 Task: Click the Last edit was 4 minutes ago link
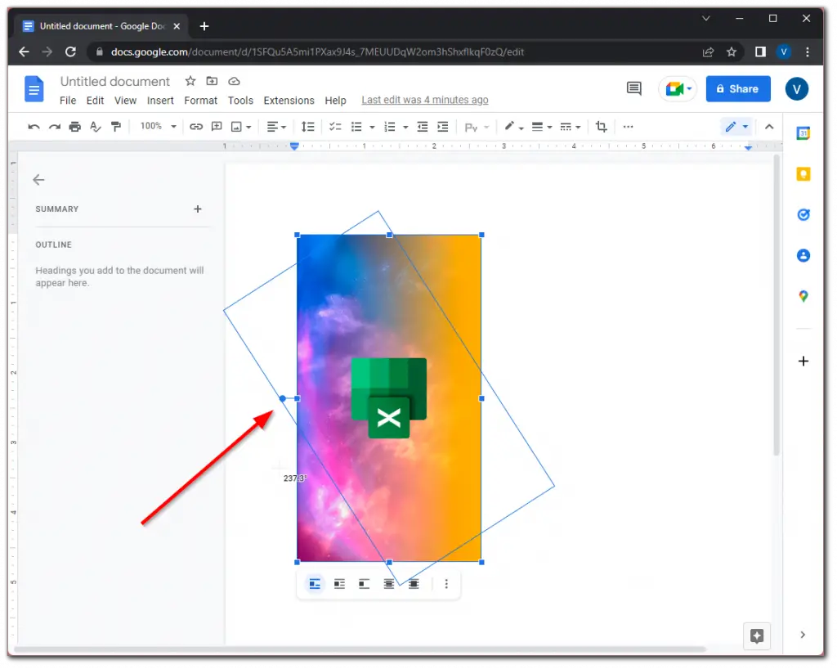(424, 100)
